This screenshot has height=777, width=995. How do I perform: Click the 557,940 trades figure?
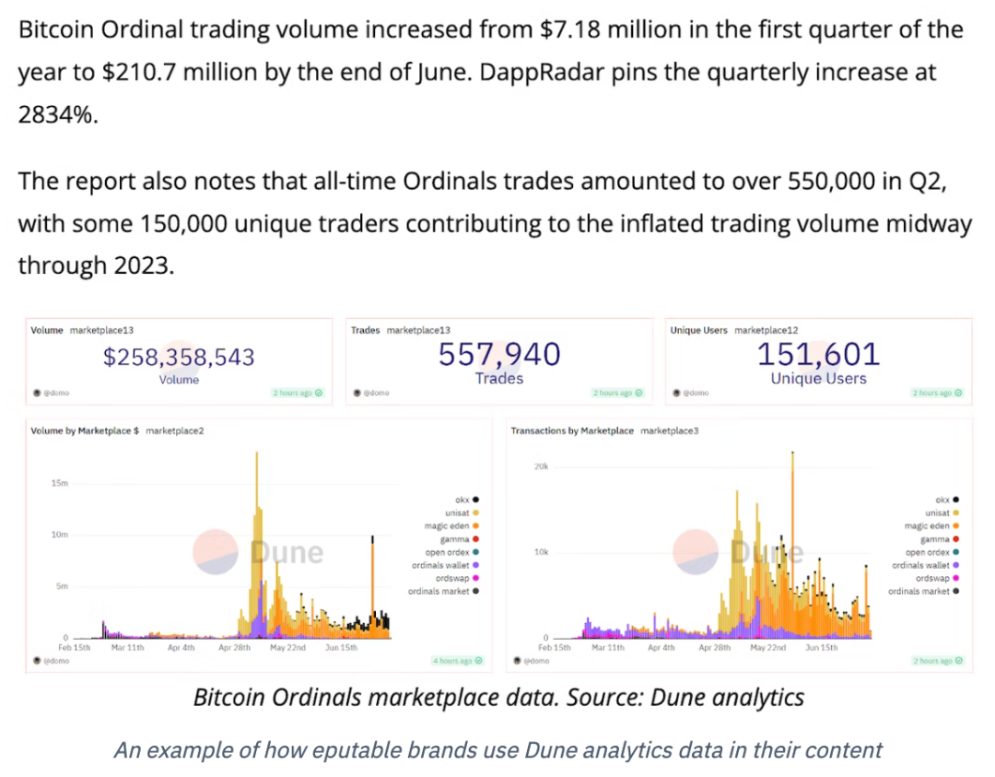[x=499, y=354]
